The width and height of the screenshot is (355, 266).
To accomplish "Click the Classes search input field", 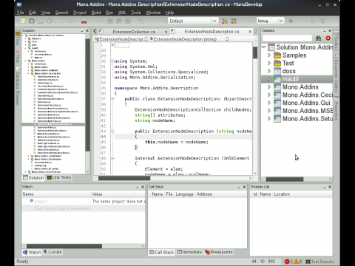I will click(287, 38).
